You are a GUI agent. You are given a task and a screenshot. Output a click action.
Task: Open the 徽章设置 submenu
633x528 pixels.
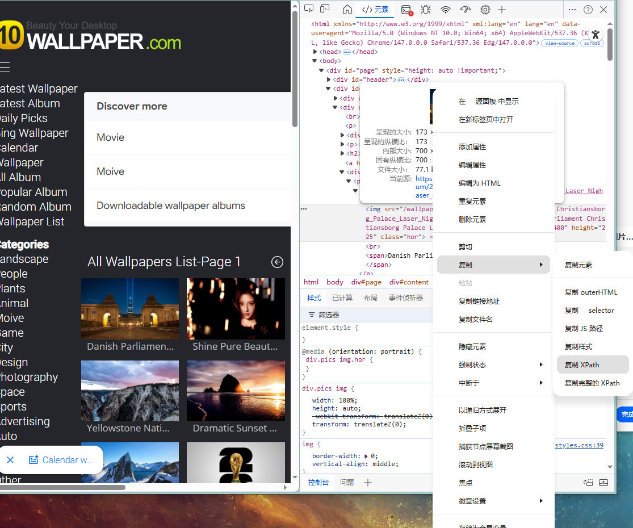[x=493, y=501]
